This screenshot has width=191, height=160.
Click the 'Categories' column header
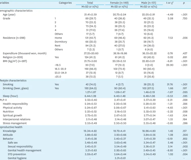65,3
